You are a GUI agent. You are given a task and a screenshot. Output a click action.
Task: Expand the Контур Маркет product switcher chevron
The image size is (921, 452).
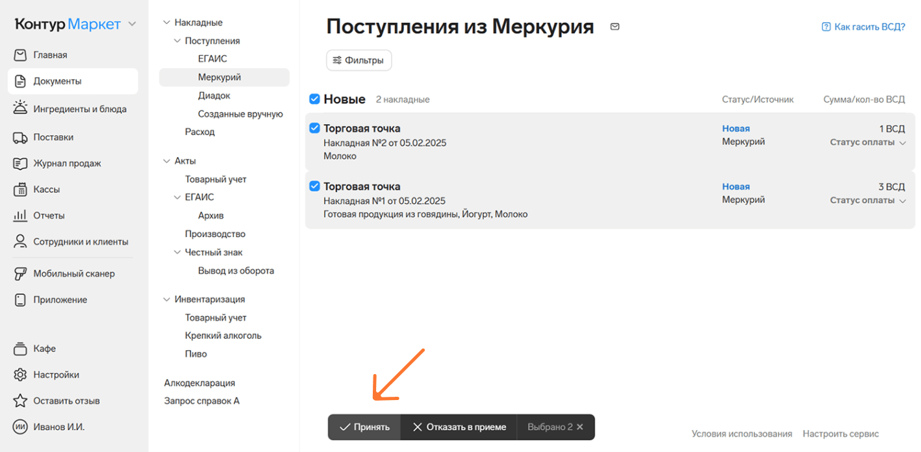point(132,25)
